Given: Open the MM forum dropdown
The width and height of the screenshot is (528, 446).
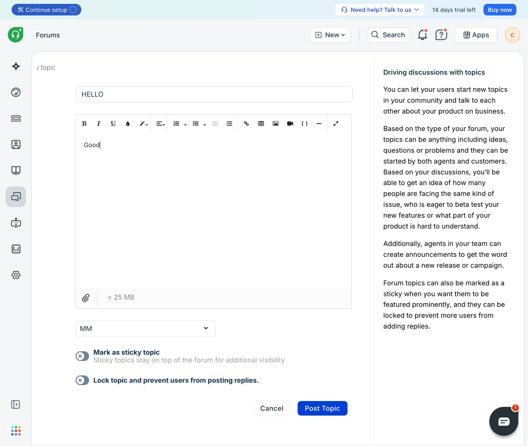Looking at the screenshot, I should coord(145,328).
